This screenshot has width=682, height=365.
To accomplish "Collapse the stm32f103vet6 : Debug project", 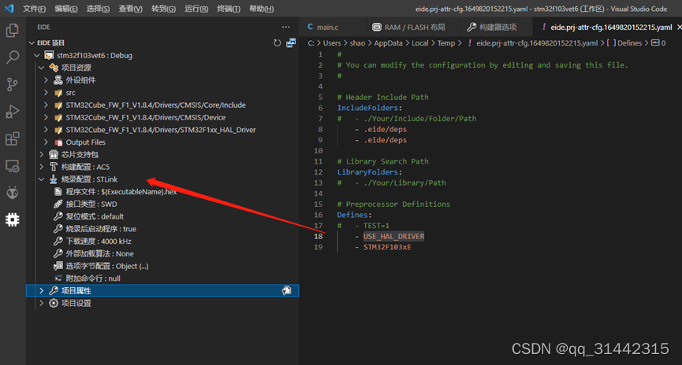I will [x=36, y=55].
